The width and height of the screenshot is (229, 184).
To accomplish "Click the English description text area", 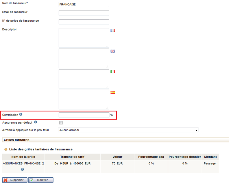I will coord(84,58).
